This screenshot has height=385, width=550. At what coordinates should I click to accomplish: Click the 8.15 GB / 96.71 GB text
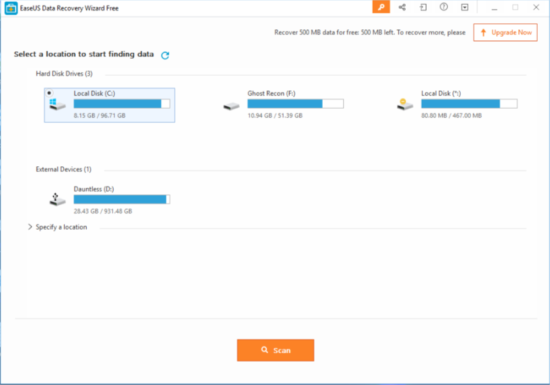pos(100,116)
